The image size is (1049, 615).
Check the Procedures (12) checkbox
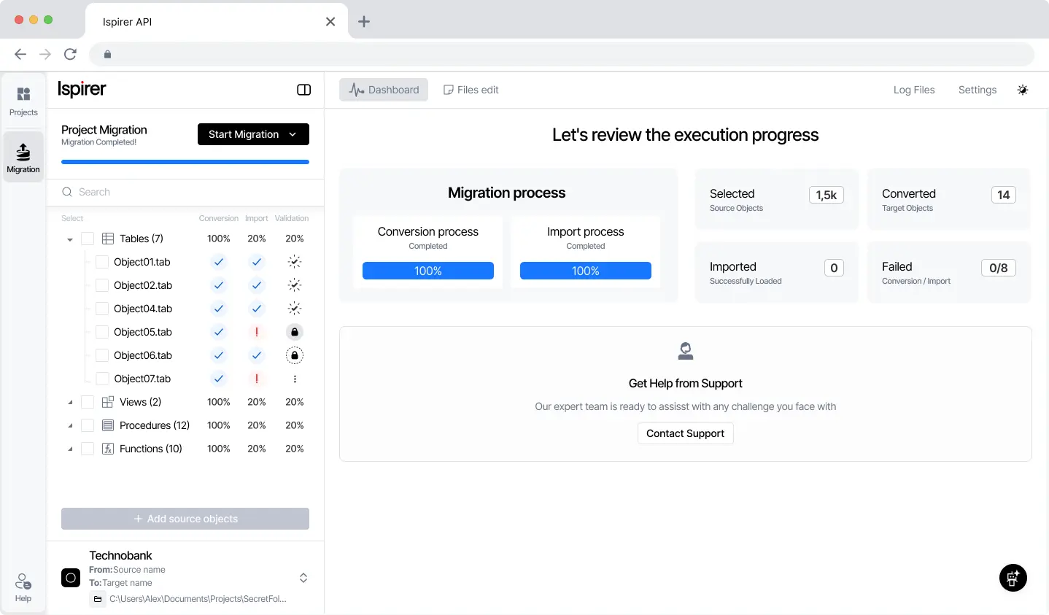88,425
